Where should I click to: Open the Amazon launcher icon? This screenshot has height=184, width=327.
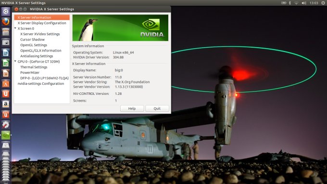coord(6,104)
